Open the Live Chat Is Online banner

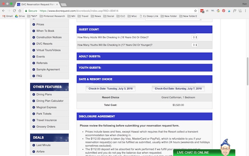coord(204,152)
